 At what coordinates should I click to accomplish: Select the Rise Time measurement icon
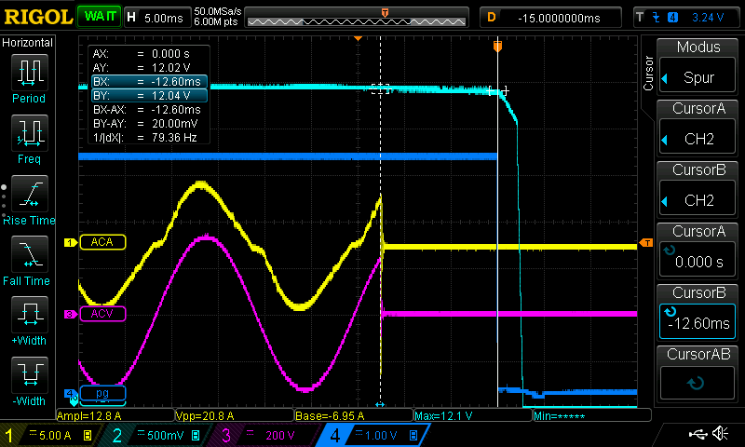tap(30, 194)
